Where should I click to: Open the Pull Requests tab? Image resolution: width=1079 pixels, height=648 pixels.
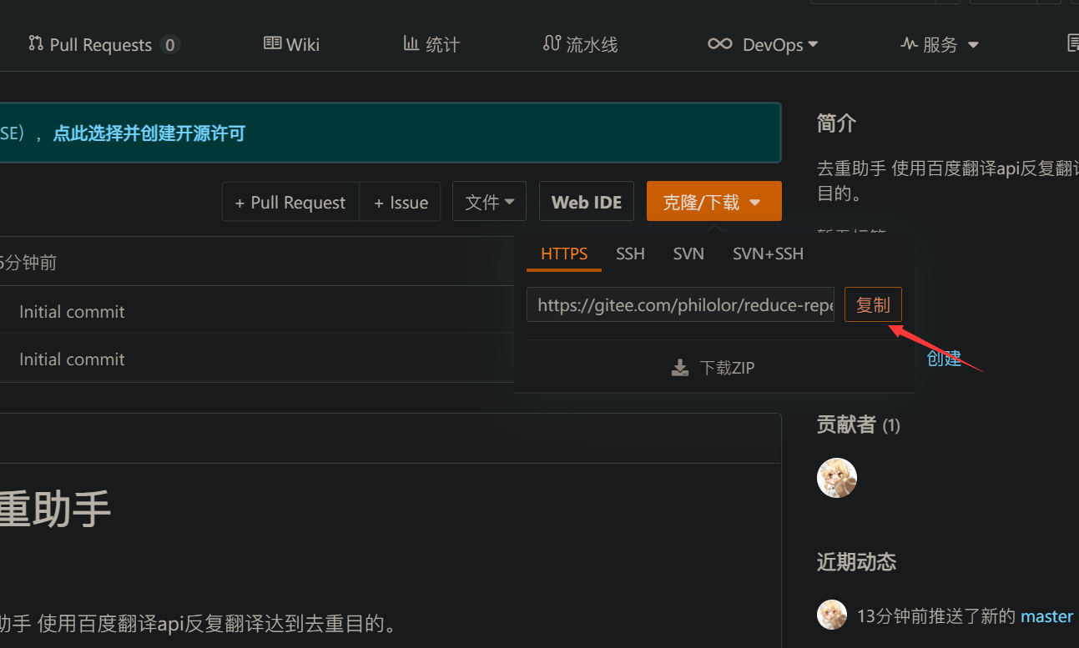103,44
